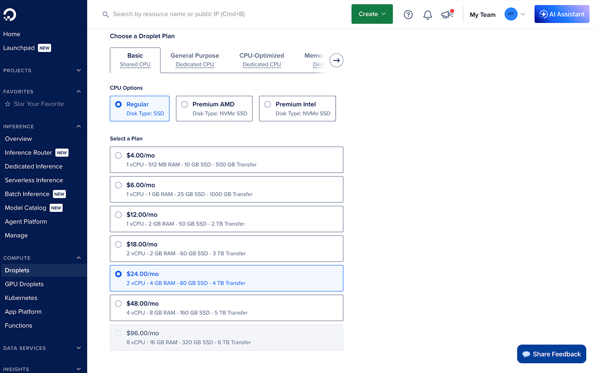
Task: Open Launchpad in sidebar
Action: (x=19, y=48)
